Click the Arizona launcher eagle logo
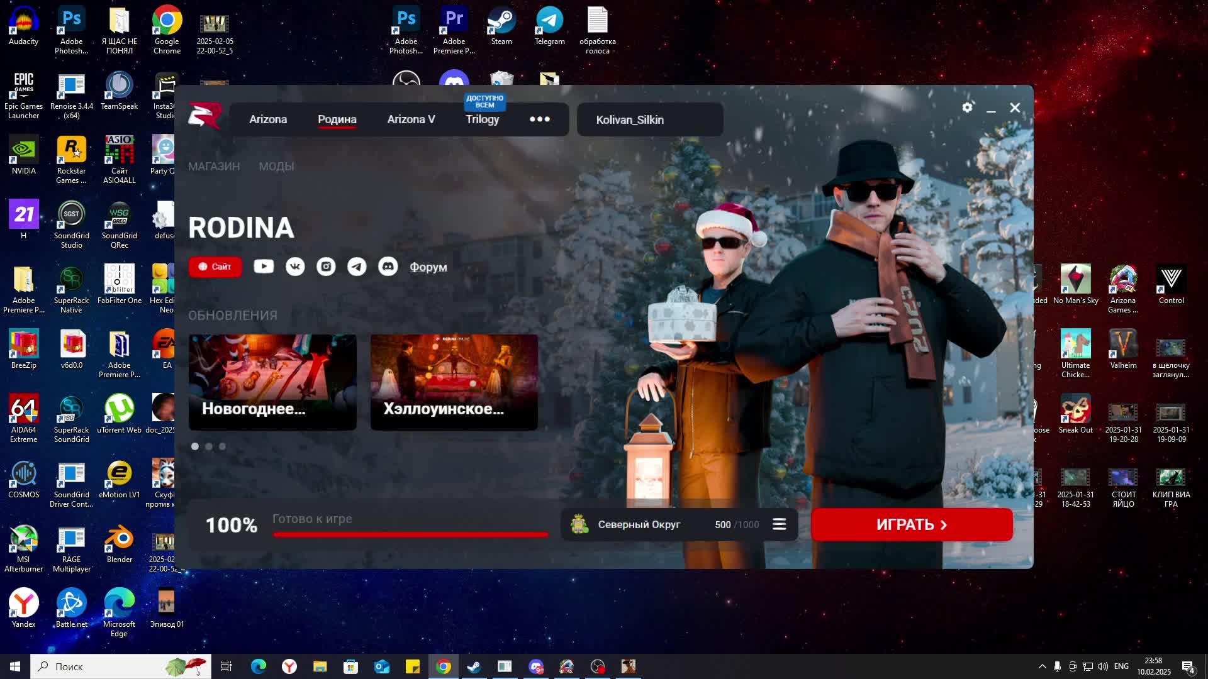 [204, 116]
